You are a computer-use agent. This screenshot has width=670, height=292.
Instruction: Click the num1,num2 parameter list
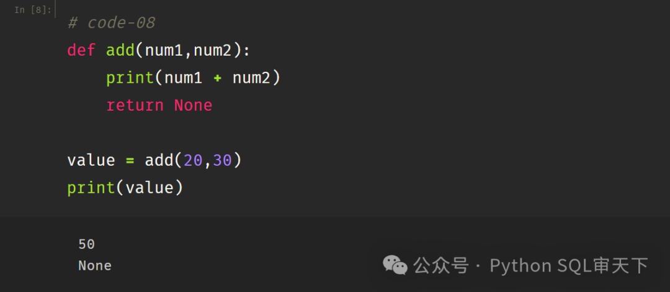point(188,51)
